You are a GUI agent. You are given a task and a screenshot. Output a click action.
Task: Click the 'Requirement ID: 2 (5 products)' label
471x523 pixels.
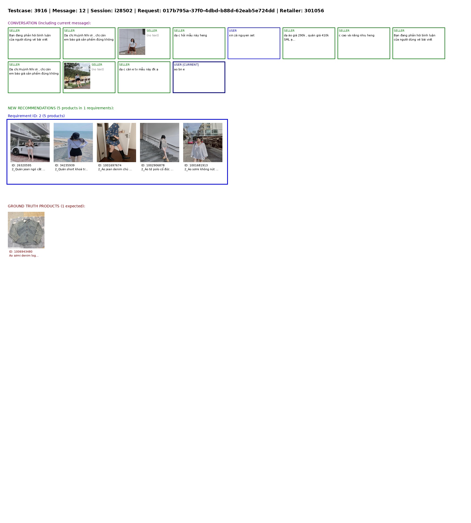point(36,116)
